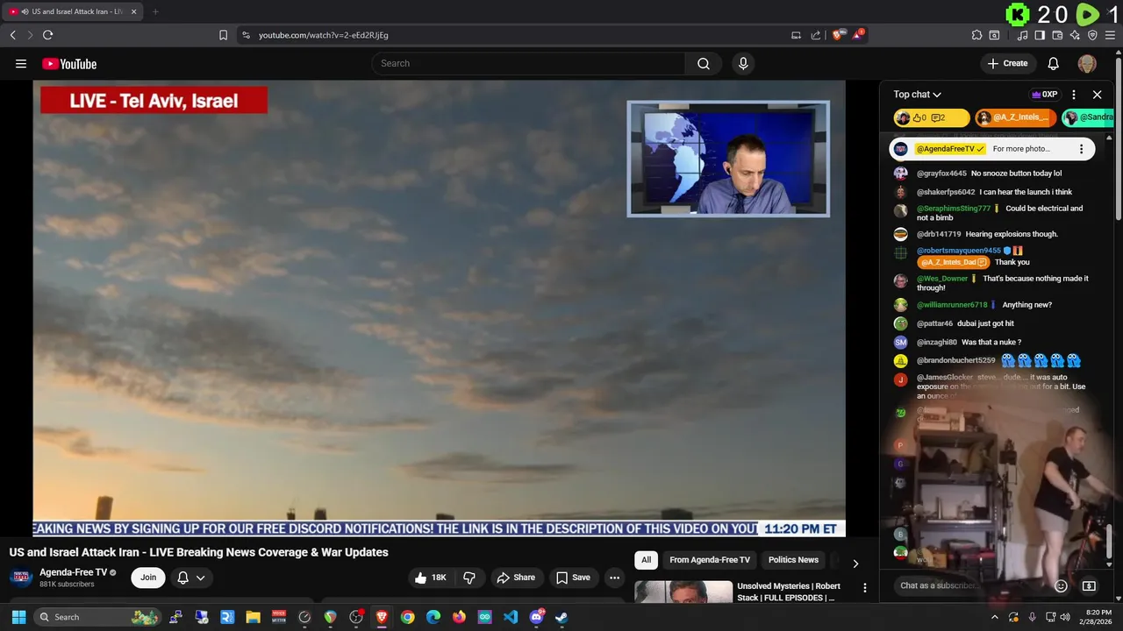Open YouTube notifications bell in header

[x=1054, y=63]
